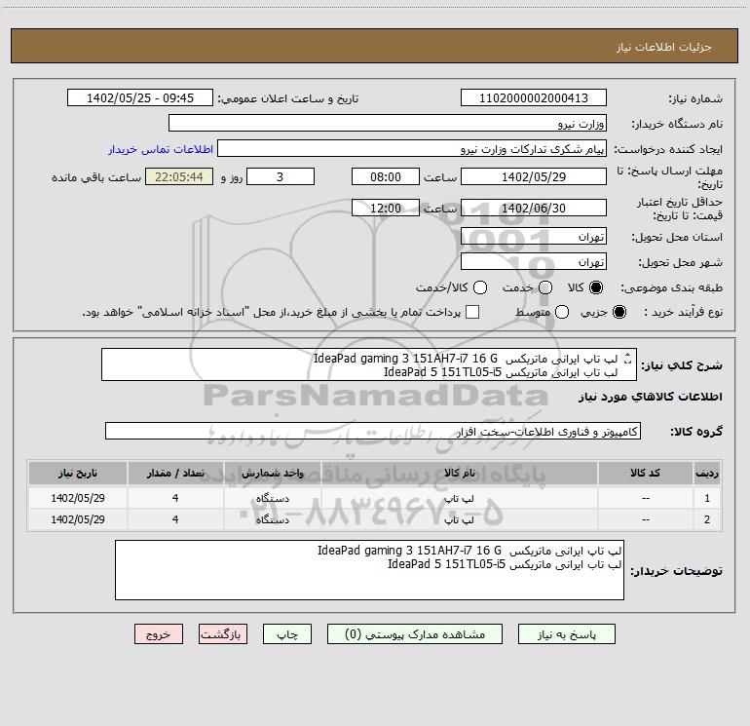
Task: Click the پاسخ به نیاز button
Action: (x=566, y=634)
